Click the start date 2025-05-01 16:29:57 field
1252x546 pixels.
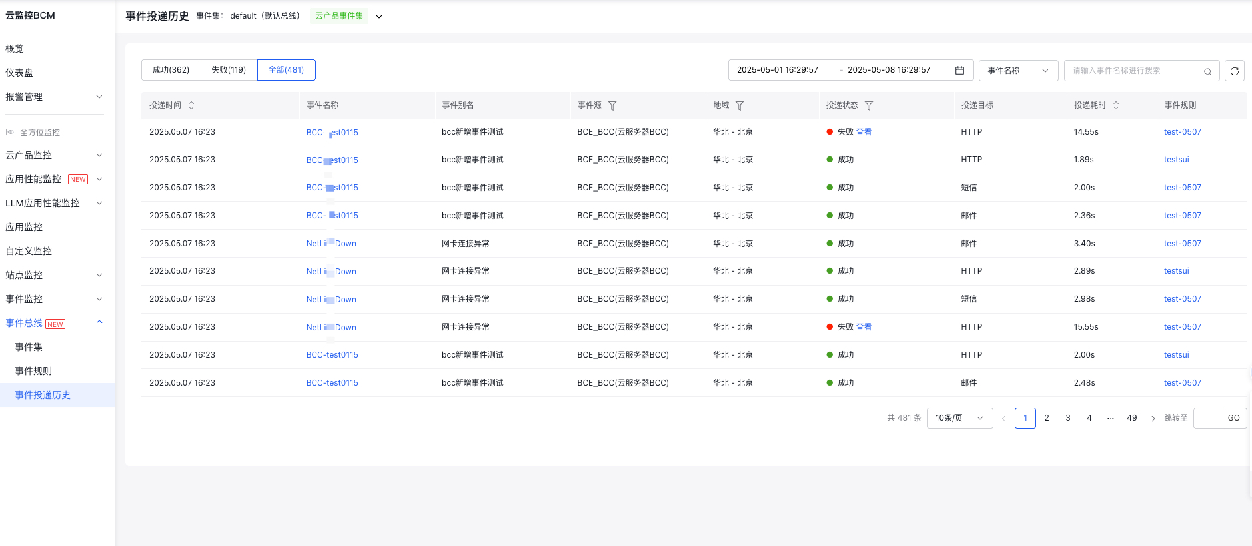tap(778, 70)
